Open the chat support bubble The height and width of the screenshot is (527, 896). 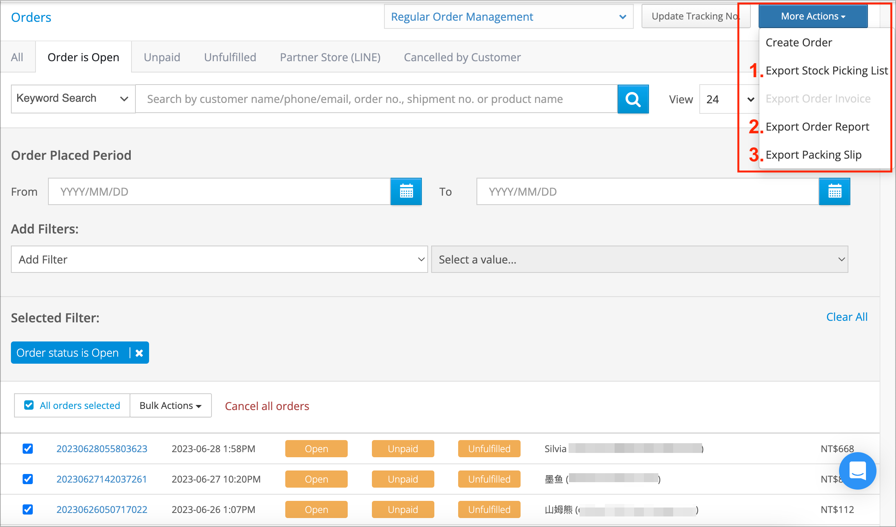(857, 471)
